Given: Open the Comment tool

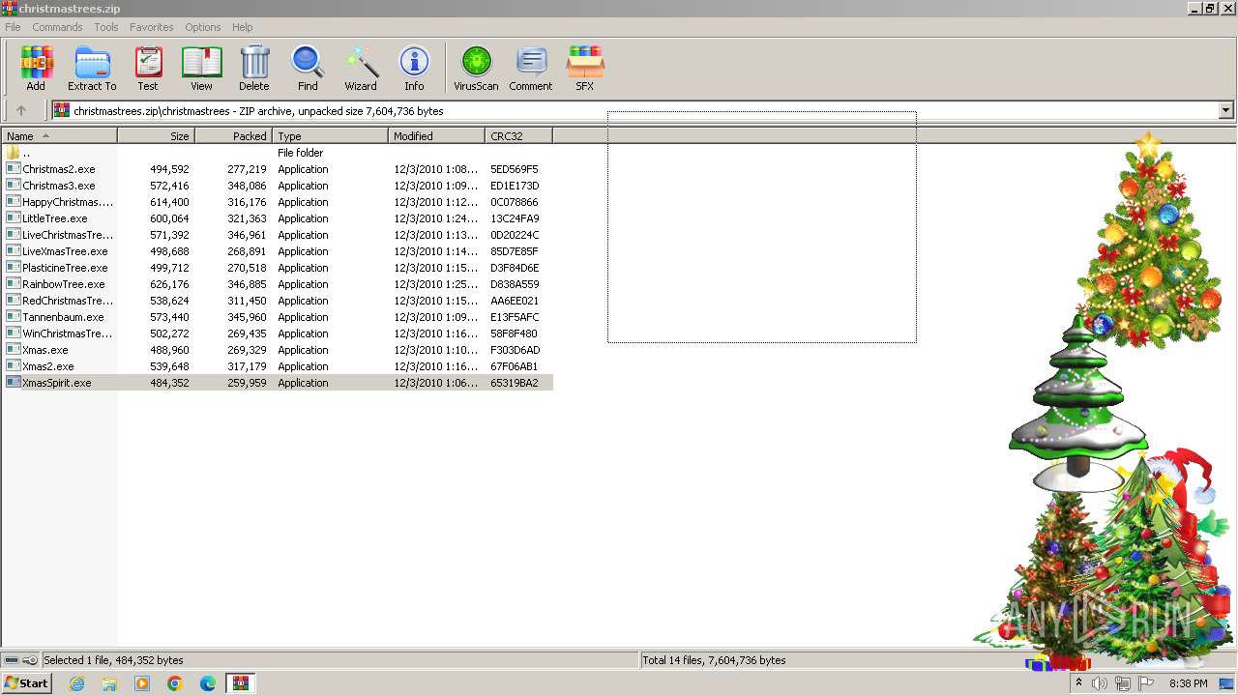Looking at the screenshot, I should [531, 68].
